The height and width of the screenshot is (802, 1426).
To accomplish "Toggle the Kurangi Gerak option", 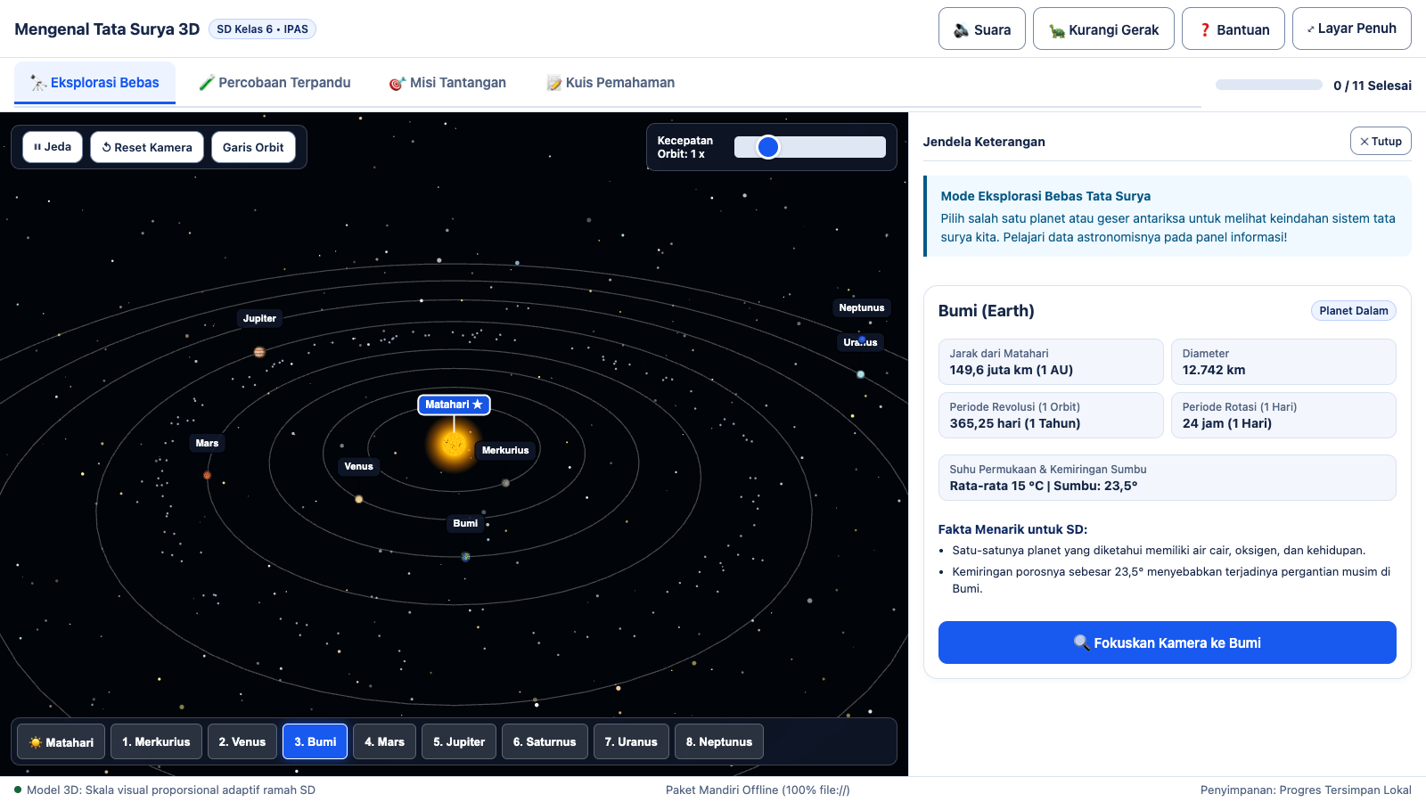I will (x=1103, y=29).
